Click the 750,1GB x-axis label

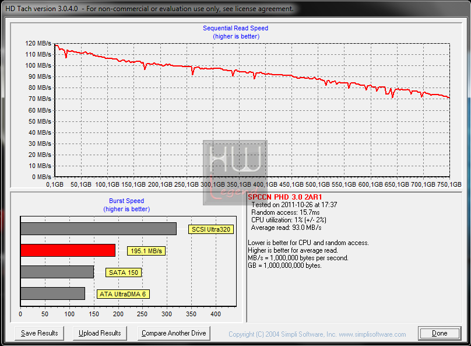pos(449,184)
